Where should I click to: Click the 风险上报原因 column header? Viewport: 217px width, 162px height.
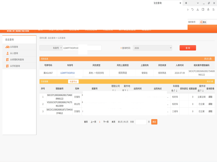click(x=123, y=65)
